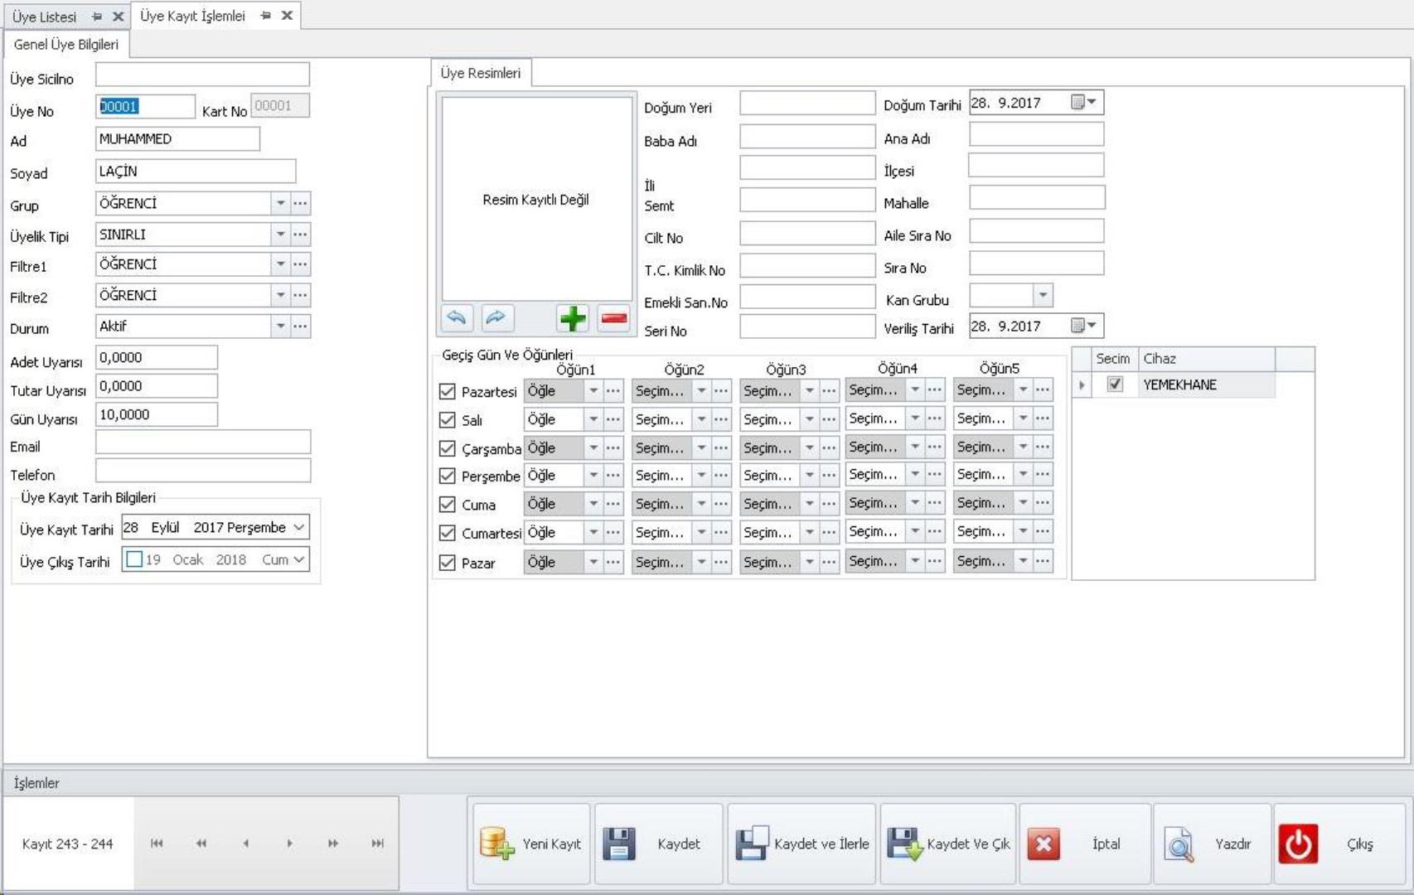Screen dimensions: 1414x895
Task: Toggle the YEMEKHANE device selection checkbox
Action: (x=1115, y=385)
